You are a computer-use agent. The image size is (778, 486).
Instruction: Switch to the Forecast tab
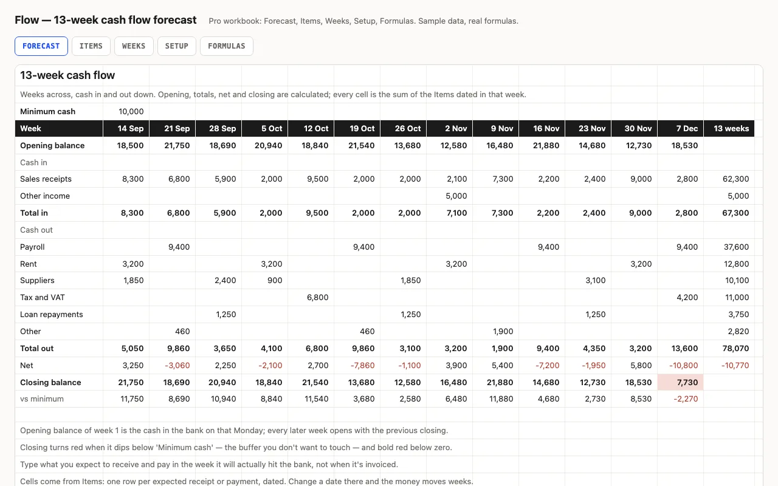coord(41,46)
